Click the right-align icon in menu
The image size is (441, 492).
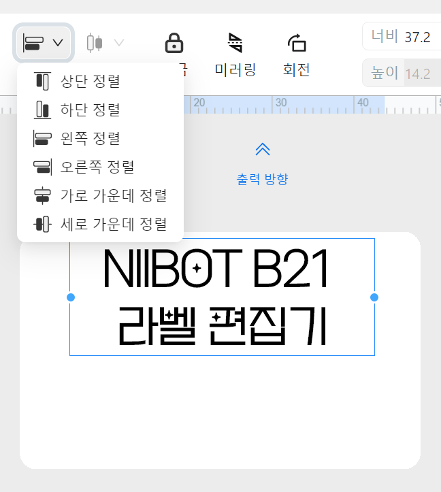42,167
